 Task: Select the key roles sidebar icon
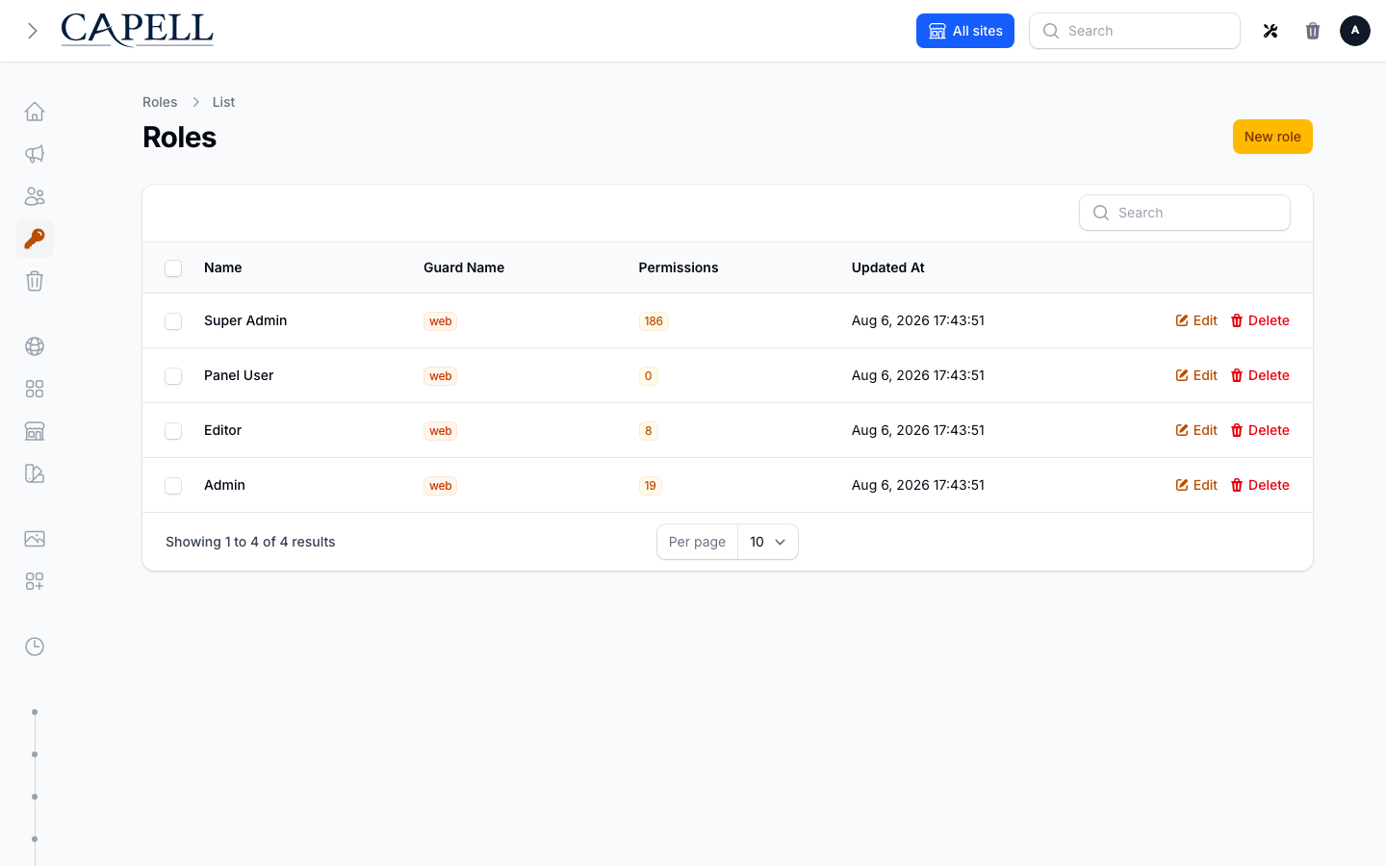(x=35, y=239)
